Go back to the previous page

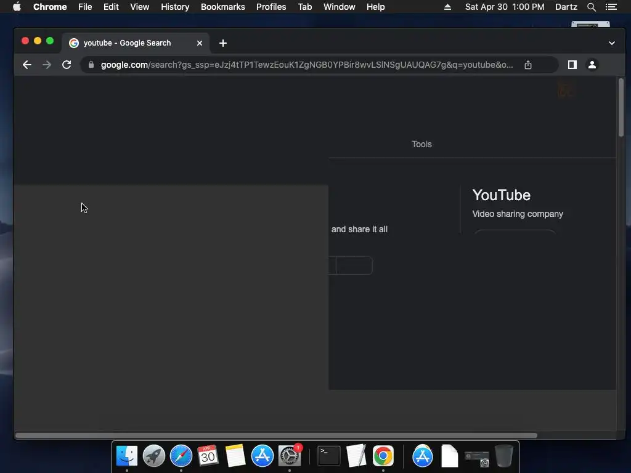(x=27, y=65)
